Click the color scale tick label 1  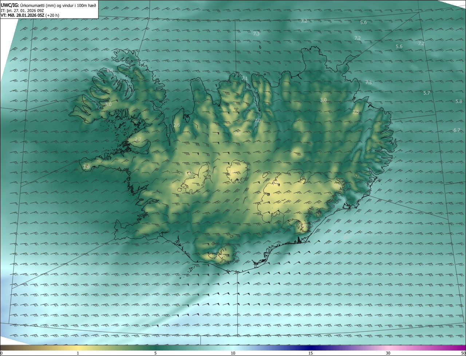point(78,353)
